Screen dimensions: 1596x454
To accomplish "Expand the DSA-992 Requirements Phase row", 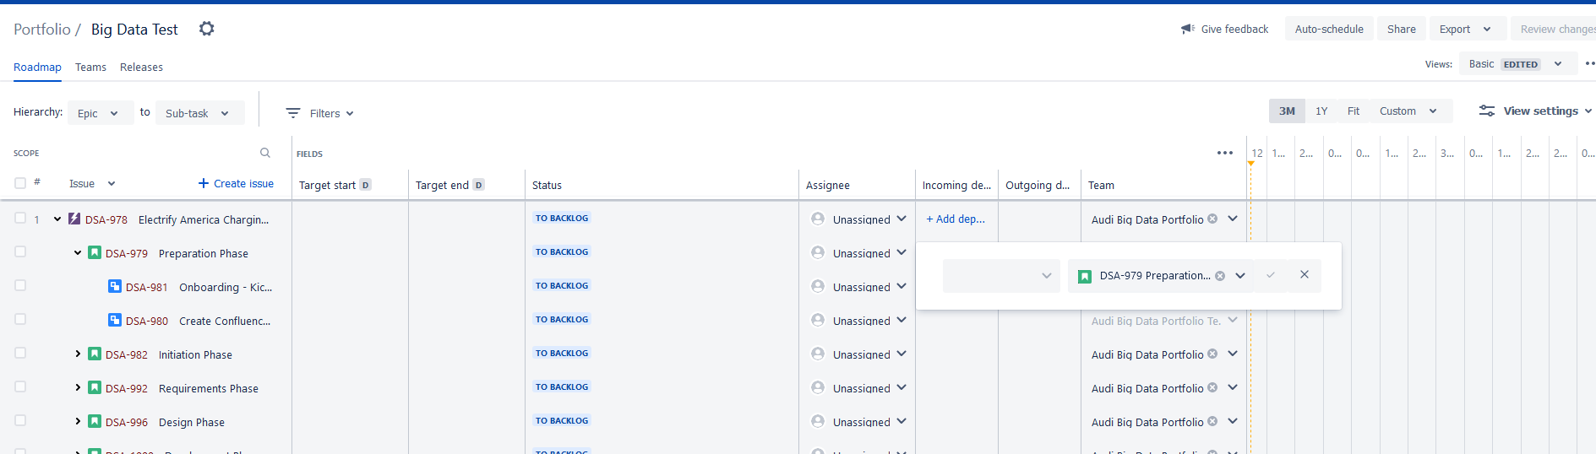I will click(x=78, y=387).
